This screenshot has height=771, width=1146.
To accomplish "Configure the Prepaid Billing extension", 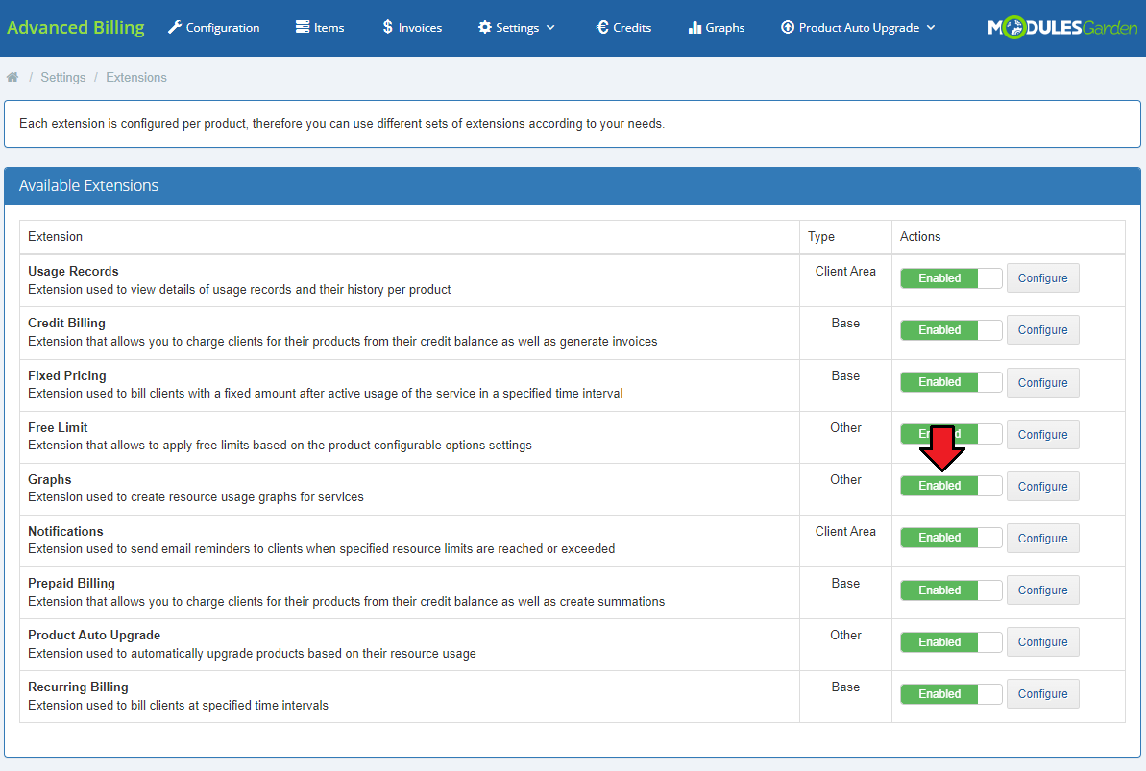I will tap(1042, 590).
